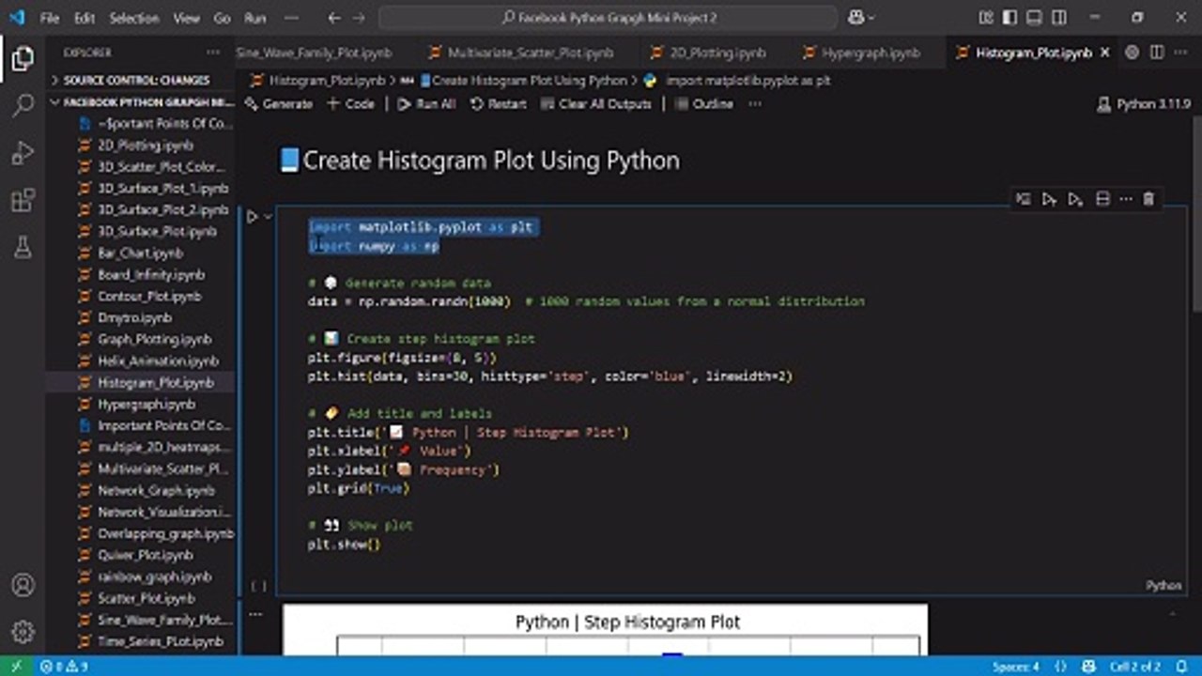Screen dimensions: 1202x676
Task: Change cell language mode Python label
Action: 1163,585
